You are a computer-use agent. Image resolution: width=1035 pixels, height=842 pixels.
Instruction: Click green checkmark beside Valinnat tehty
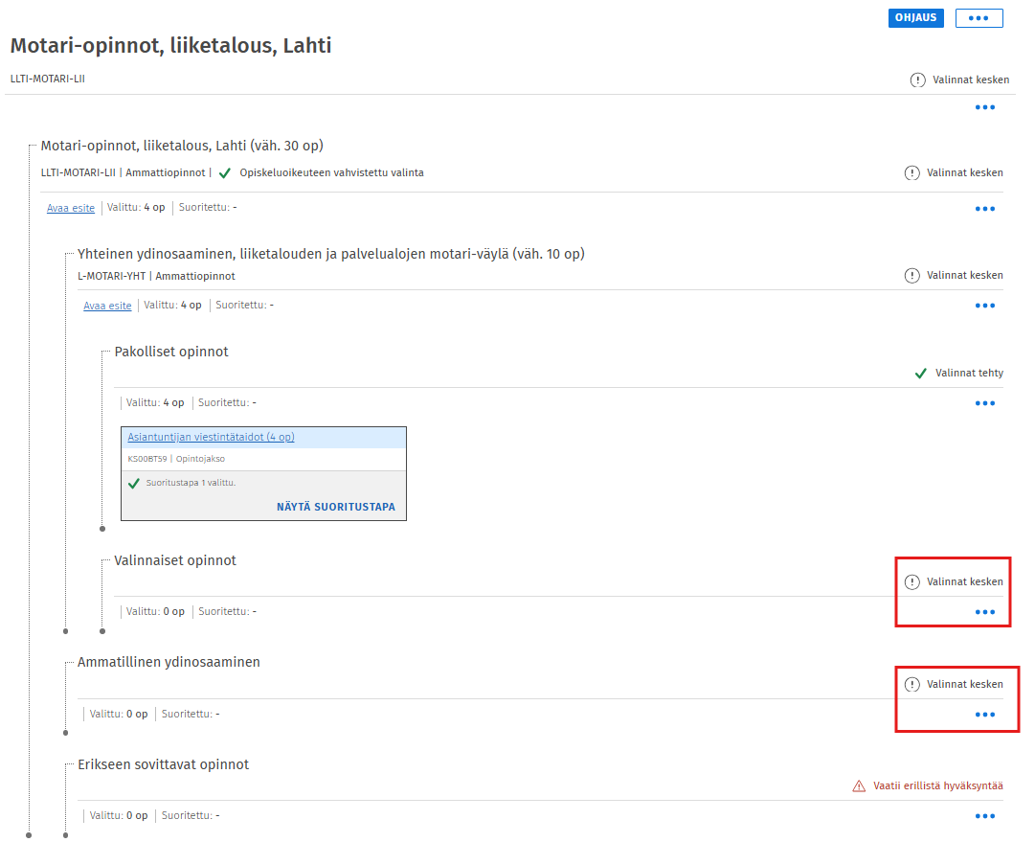pyautogui.click(x=921, y=374)
